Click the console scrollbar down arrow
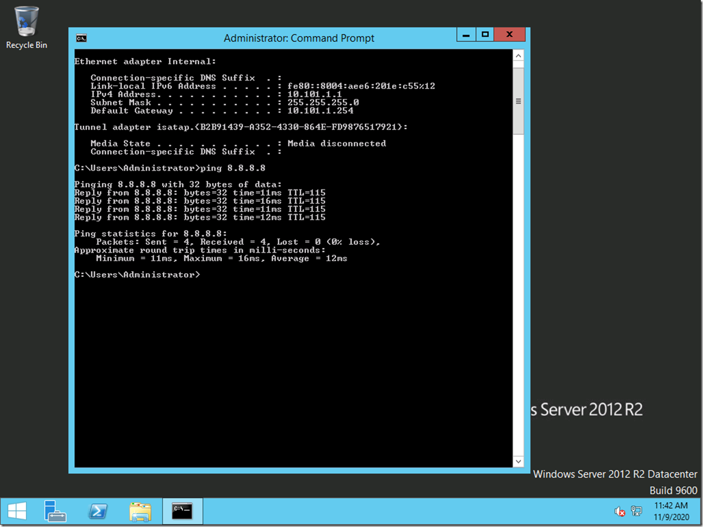 518,461
